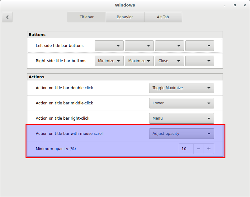Open the Minimize right side button dropdown
This screenshot has width=250, height=197.
[109, 61]
